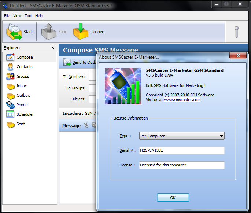The image size is (251, 213).
Task: Click the v3.7 build 1784 text
Action: [x=160, y=75]
